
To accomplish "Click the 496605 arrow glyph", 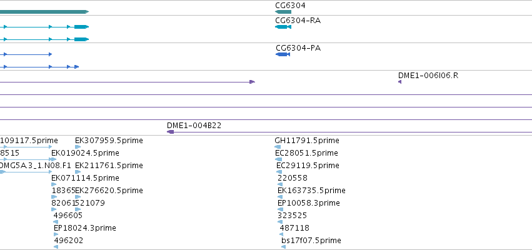I will tap(56, 222).
